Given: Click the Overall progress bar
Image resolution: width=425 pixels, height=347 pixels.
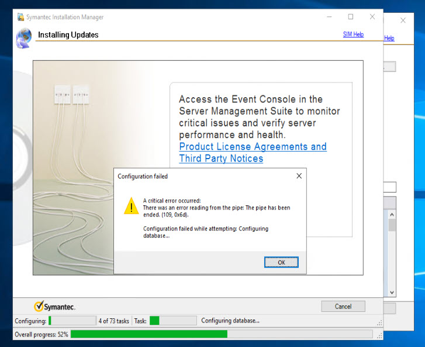Looking at the screenshot, I should [x=222, y=334].
